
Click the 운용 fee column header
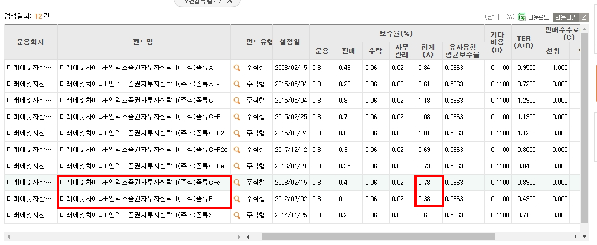pos(323,51)
